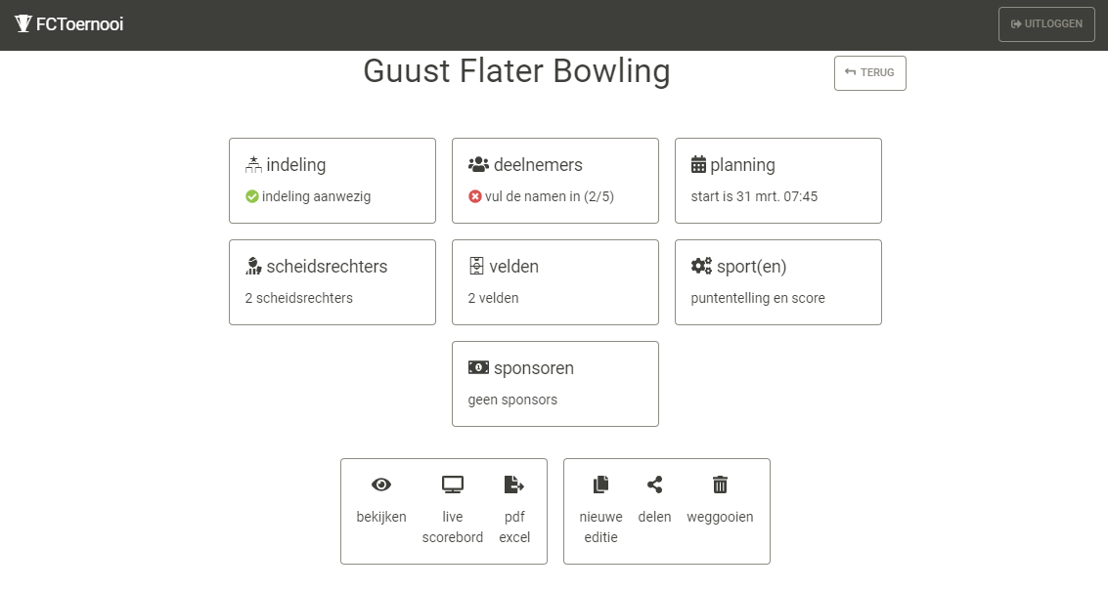Screen dimensions: 1108x590
Task: Click the FCToernooi brand name link
Action: pyautogui.click(x=79, y=24)
